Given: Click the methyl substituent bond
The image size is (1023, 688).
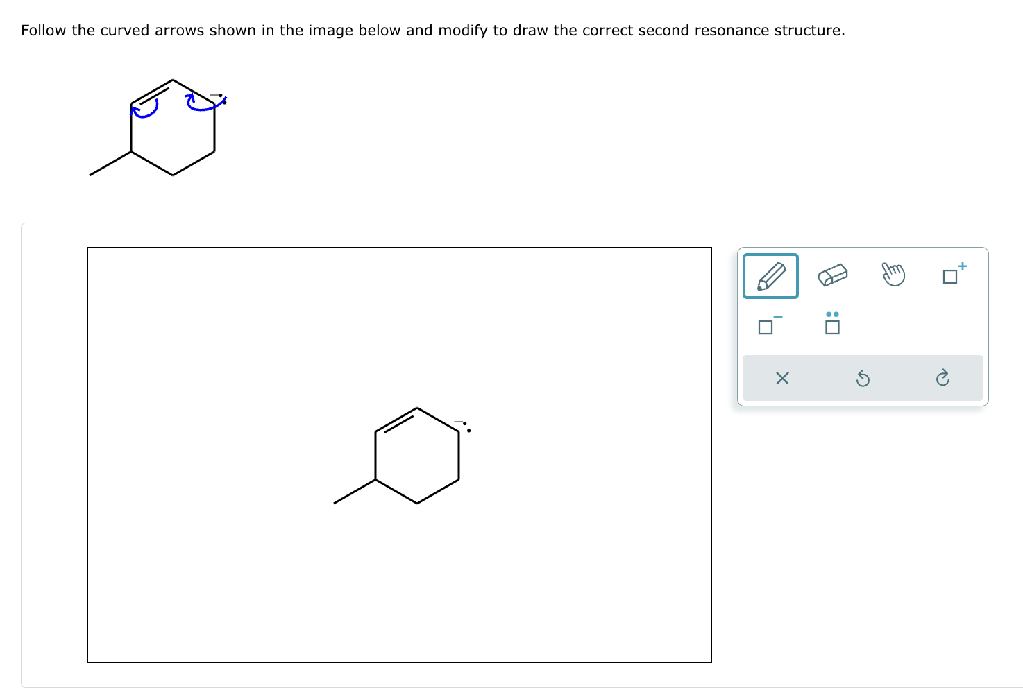Looking at the screenshot, I should pos(354,490).
